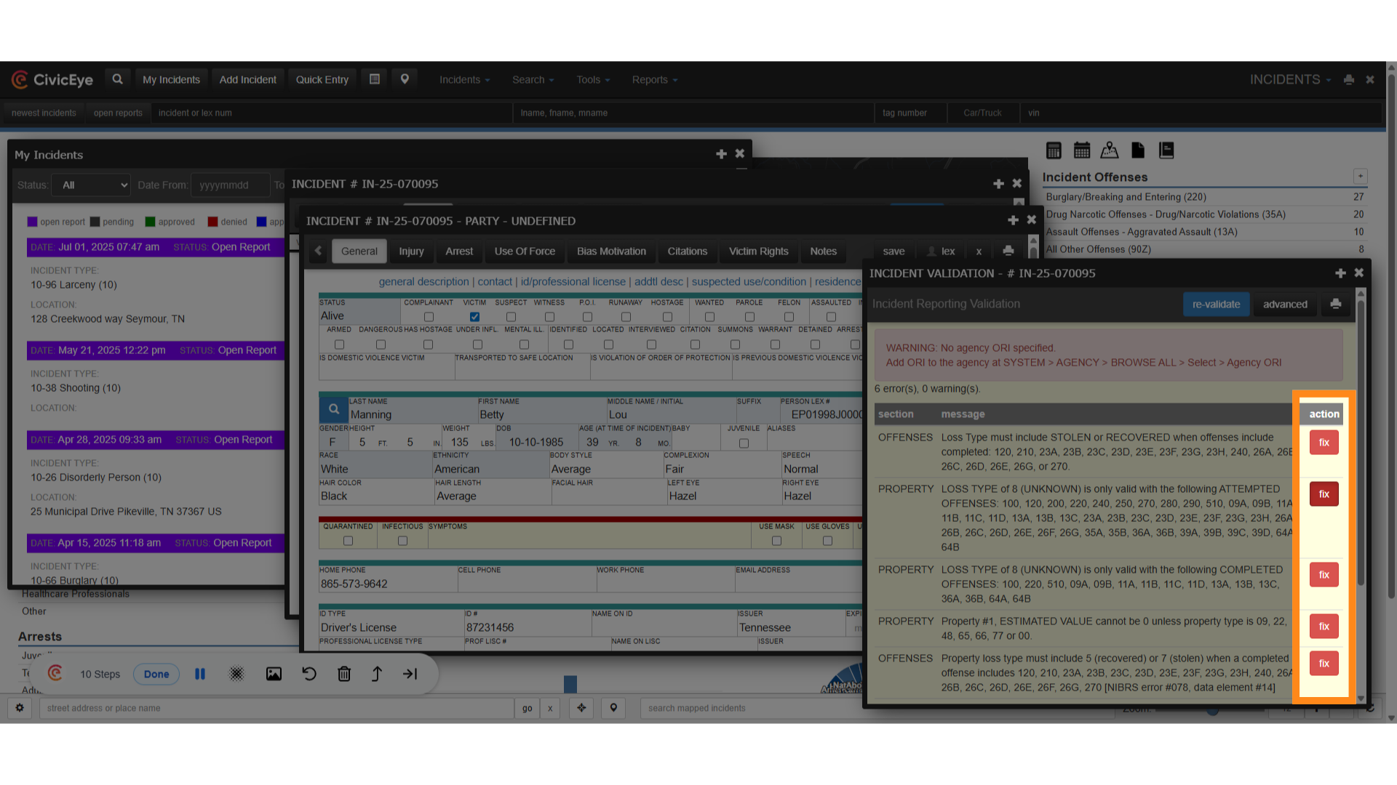Open the INCIDENTS module dropdown at top right

point(1290,80)
